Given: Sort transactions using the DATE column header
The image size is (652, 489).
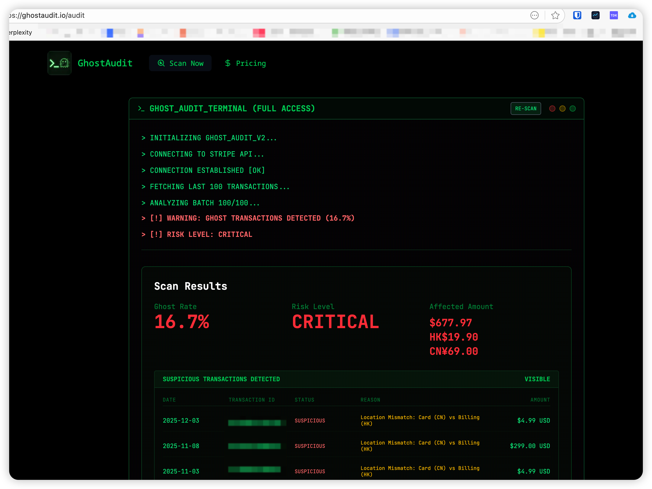Looking at the screenshot, I should click(169, 400).
